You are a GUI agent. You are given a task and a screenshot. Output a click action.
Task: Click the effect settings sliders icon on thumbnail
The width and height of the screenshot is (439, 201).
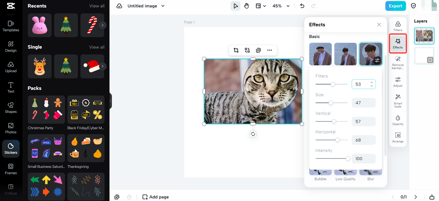pyautogui.click(x=377, y=60)
